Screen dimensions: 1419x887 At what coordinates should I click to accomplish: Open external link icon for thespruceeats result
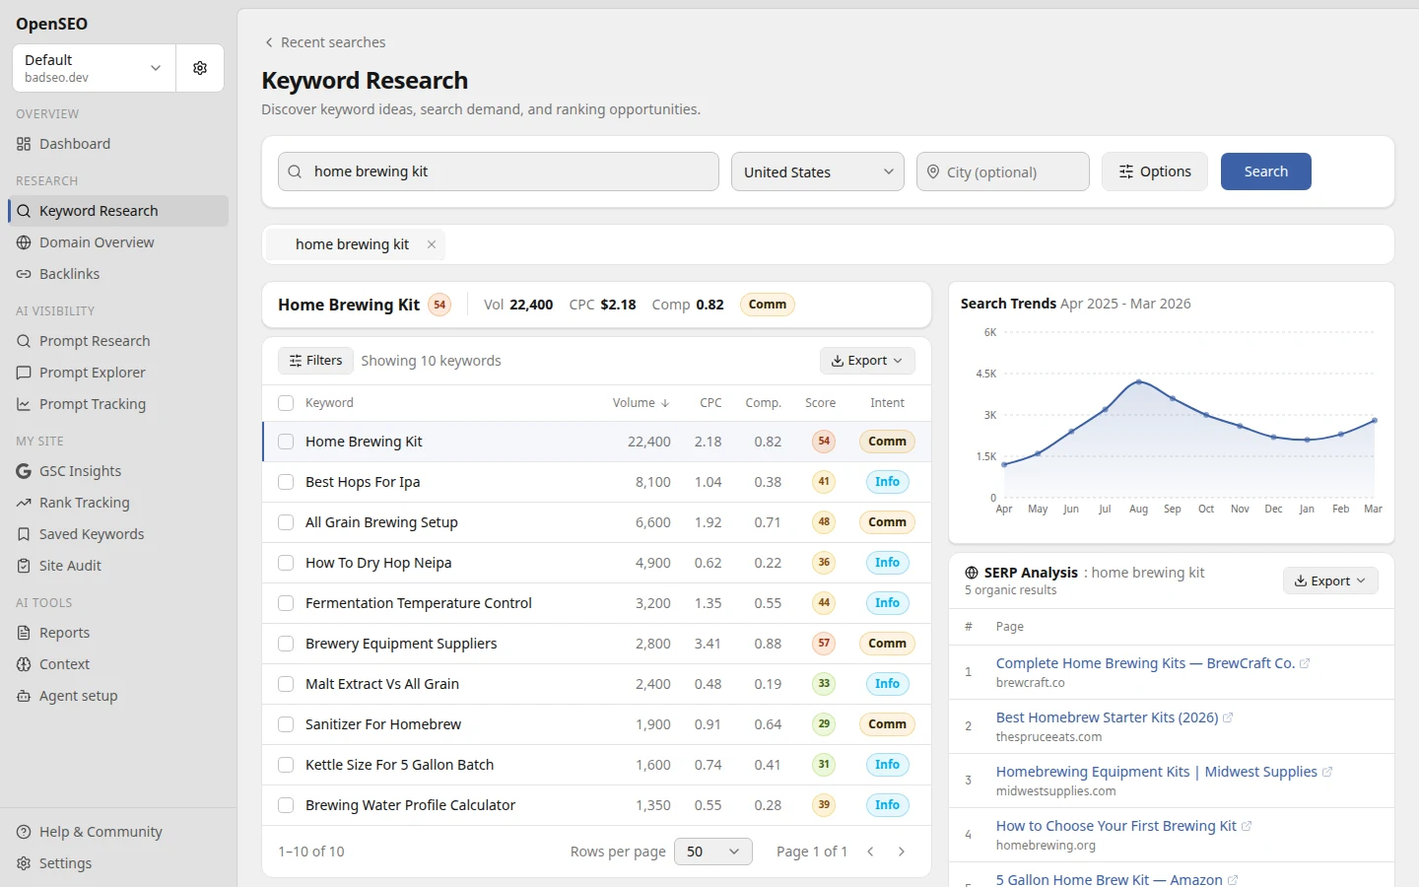[1228, 717]
